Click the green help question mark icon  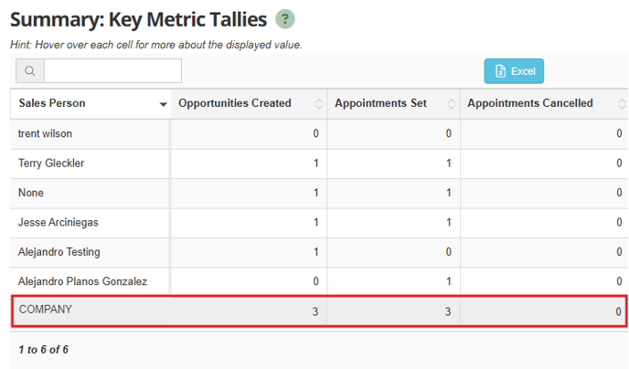point(285,19)
